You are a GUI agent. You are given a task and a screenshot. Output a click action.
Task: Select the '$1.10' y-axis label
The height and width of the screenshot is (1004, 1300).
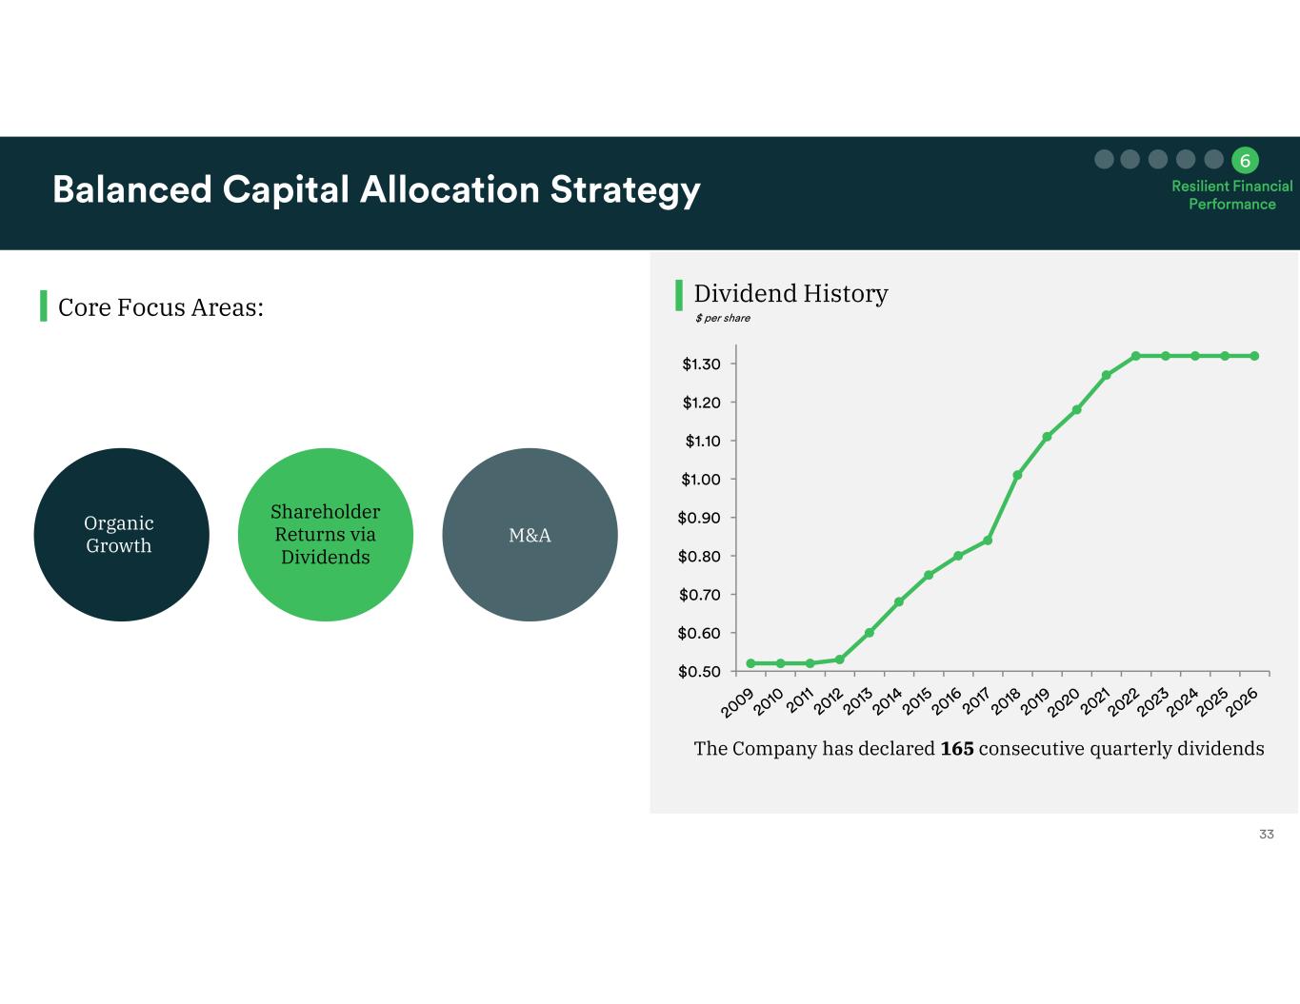(703, 441)
